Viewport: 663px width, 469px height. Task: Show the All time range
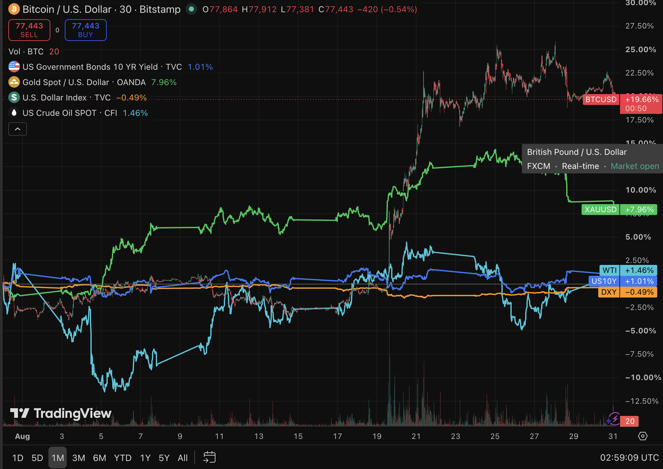pos(183,458)
